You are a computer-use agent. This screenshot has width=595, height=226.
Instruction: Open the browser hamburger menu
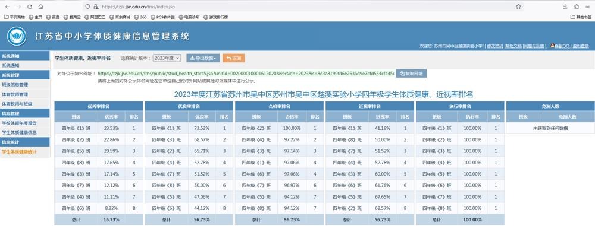587,7
